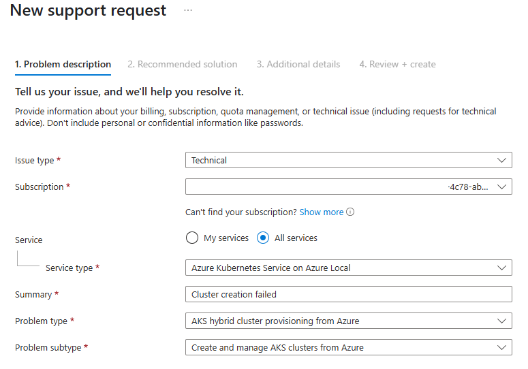Viewport: 528px width, 369px height.
Task: Go to the Additional details tab
Action: click(x=298, y=64)
